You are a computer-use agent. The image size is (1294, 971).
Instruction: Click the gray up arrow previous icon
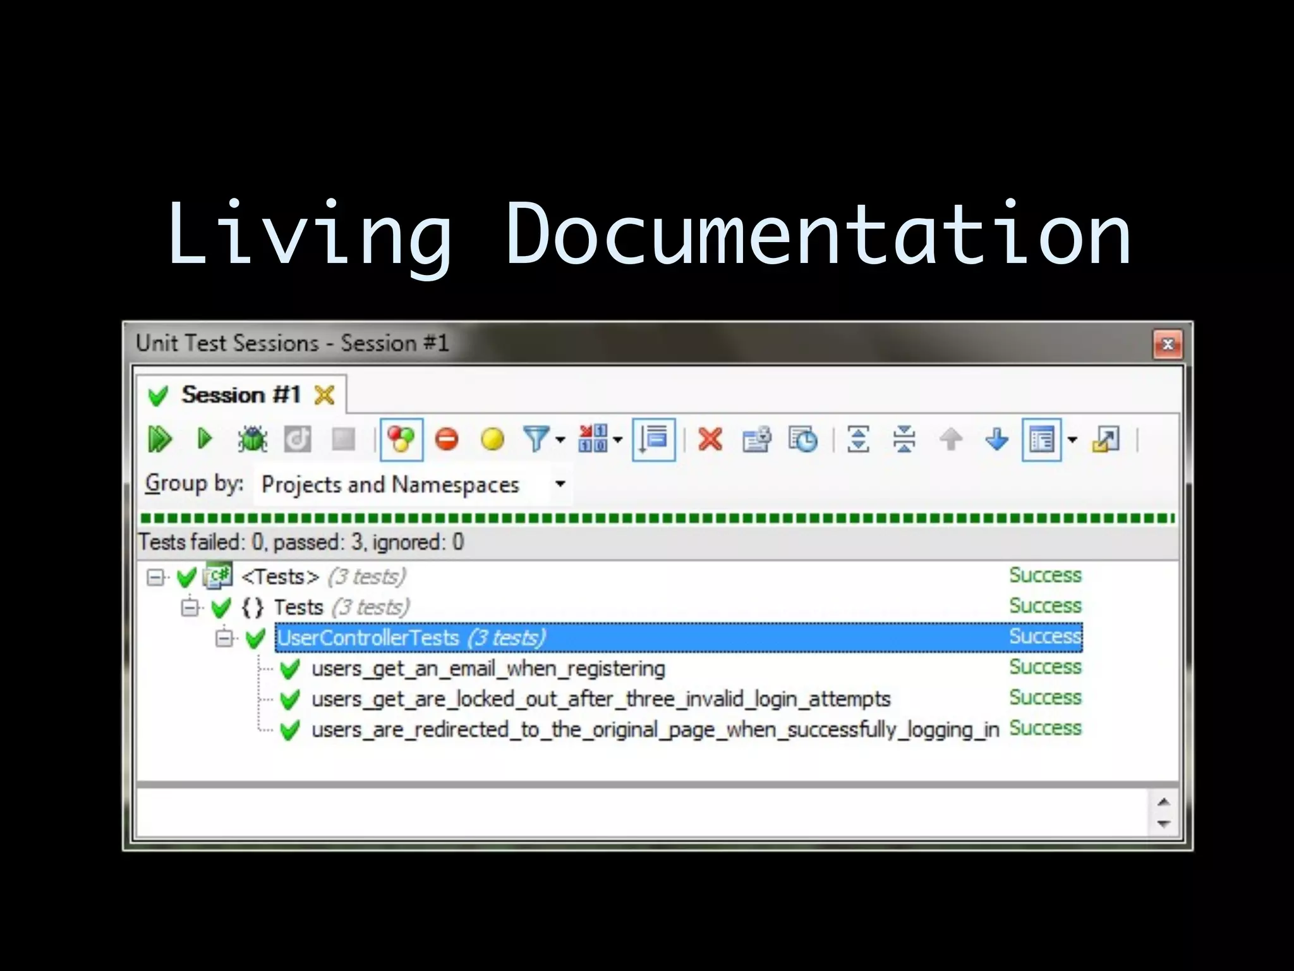951,439
